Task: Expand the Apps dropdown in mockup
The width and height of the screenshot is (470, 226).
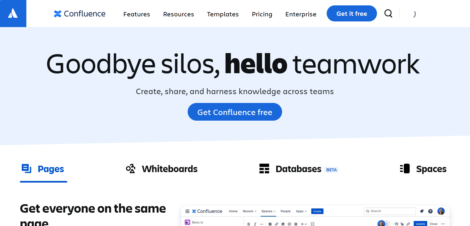Action: pyautogui.click(x=301, y=211)
